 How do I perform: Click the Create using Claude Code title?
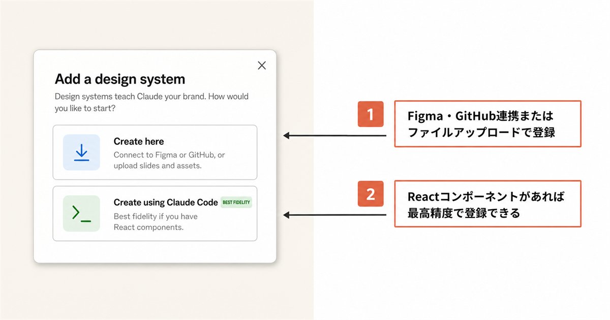[x=166, y=202]
